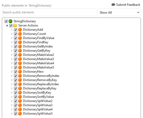Viewport: 143px width, 118px height.
Task: Click the orange DictionarySortByValue action icon
Action: point(20,97)
